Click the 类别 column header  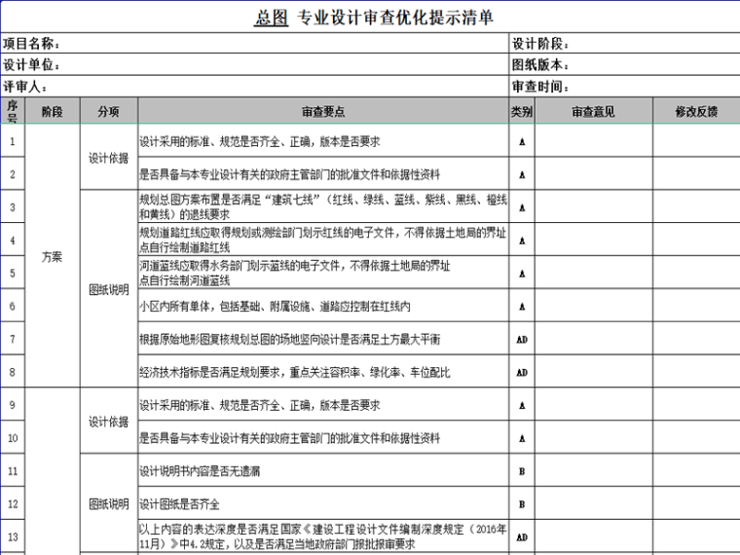pos(522,111)
